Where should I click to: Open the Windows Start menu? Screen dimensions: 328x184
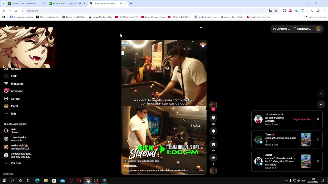click(4, 181)
